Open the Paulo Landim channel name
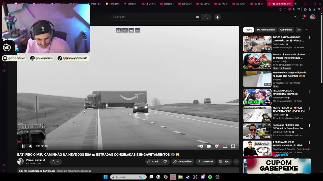Viewport: 323px width, 181px height. tap(34, 160)
